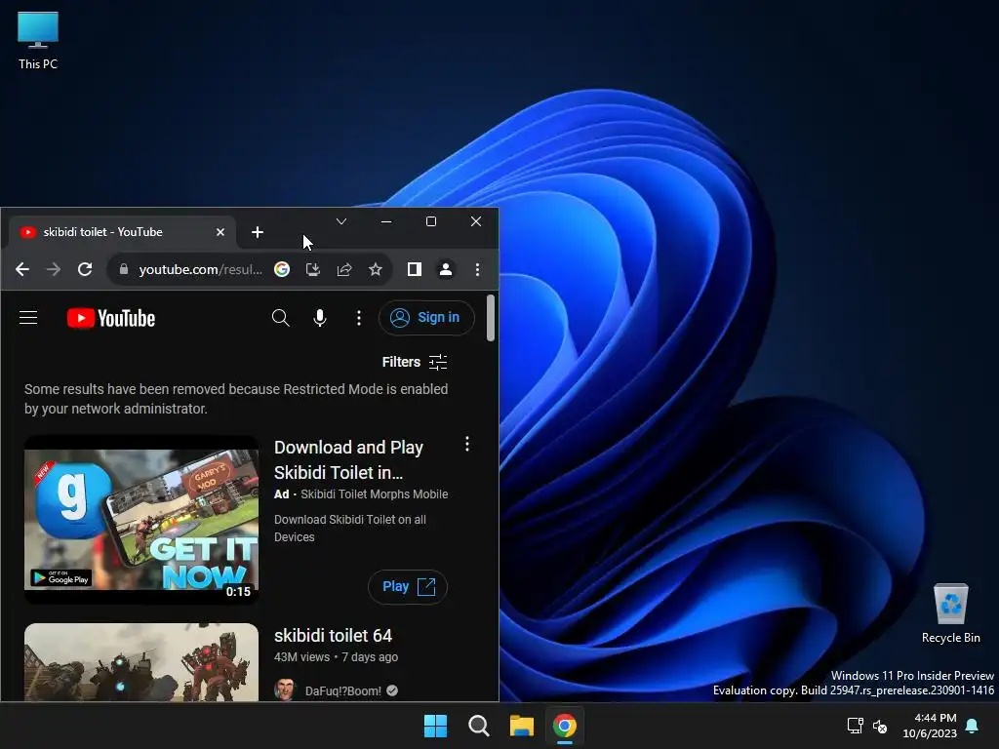The height and width of the screenshot is (749, 999).
Task: Open muted volume tray icon
Action: point(880,726)
